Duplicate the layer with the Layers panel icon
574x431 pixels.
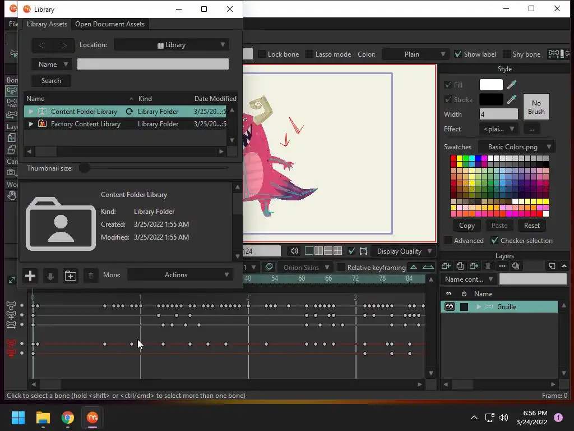coord(460,266)
